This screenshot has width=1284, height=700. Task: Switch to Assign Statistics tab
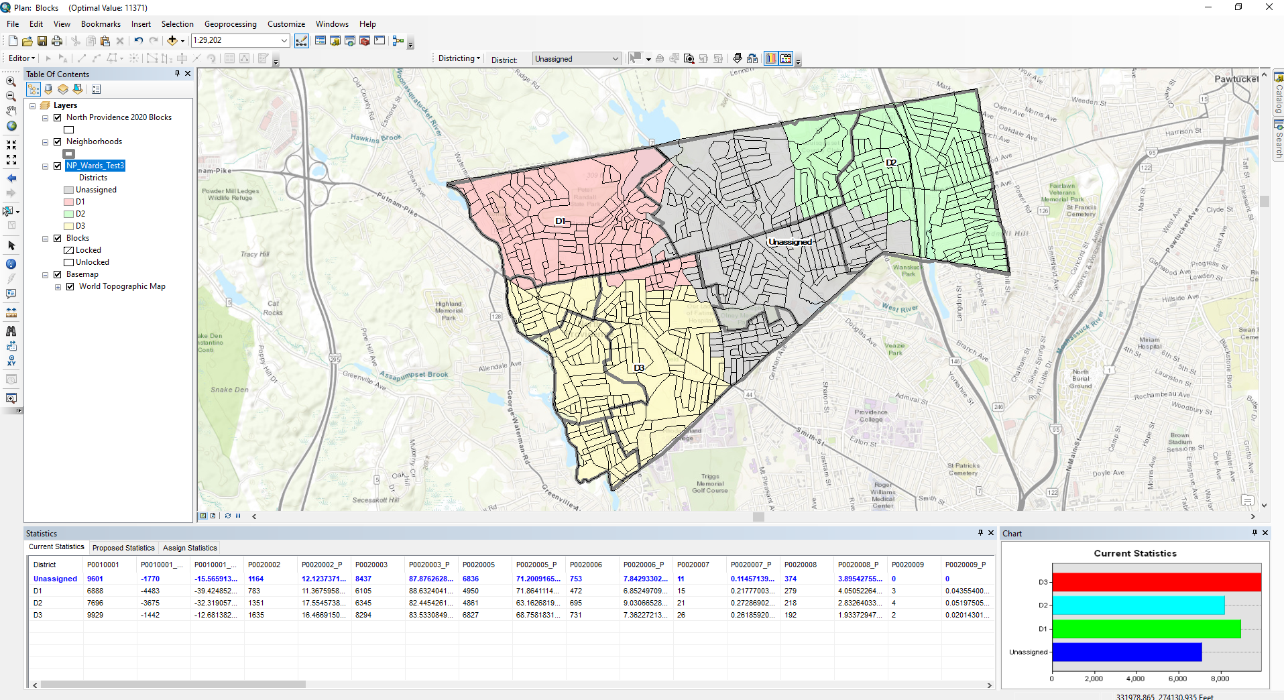[190, 548]
